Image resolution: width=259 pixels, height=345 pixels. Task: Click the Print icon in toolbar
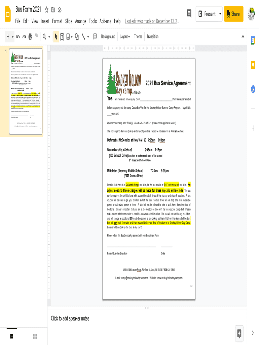(x=31, y=36)
